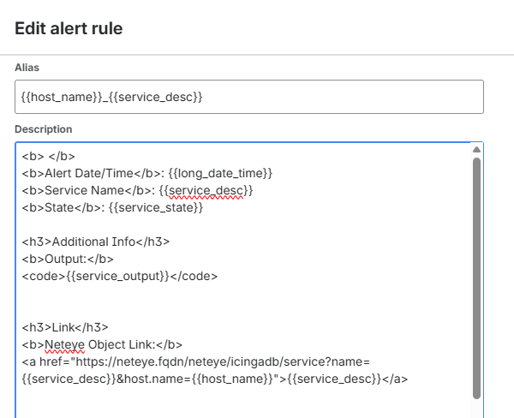This screenshot has height=418, width=514.
Task: Click the Description box vertical scrollbar thumb
Action: pyautogui.click(x=476, y=274)
